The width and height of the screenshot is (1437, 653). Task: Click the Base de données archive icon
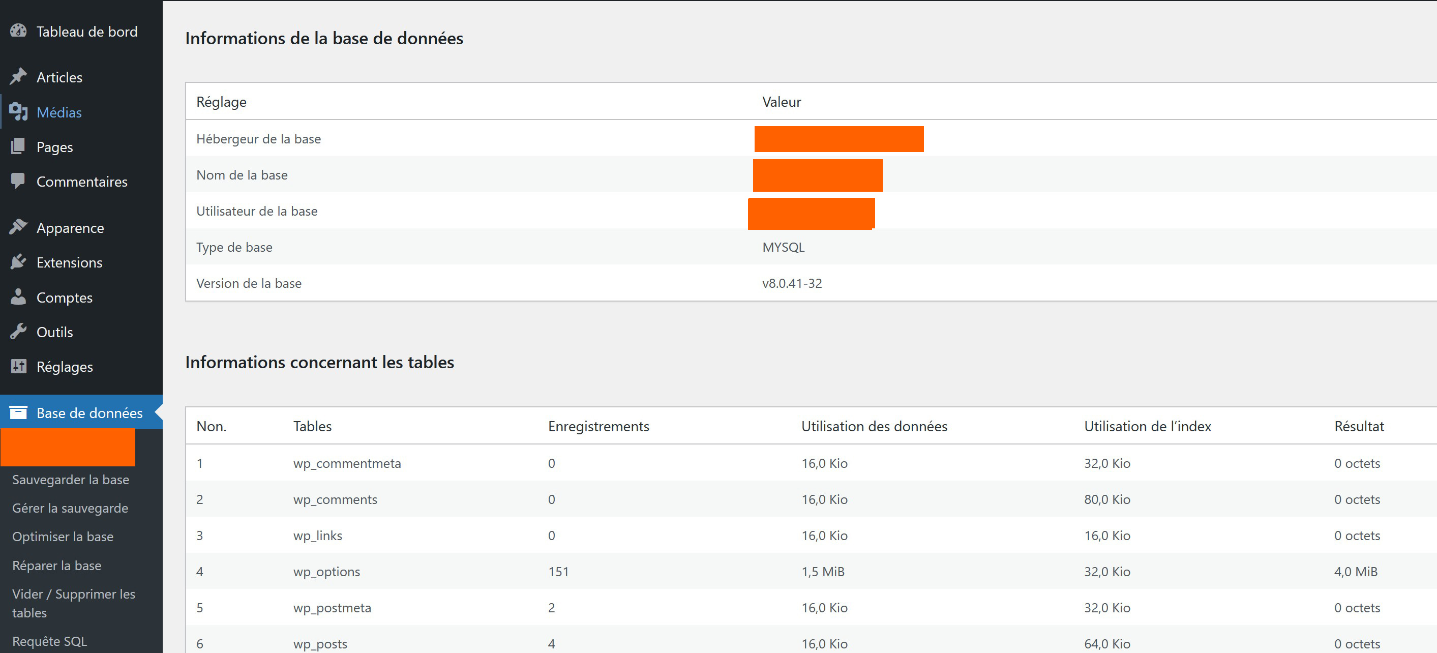(x=18, y=412)
